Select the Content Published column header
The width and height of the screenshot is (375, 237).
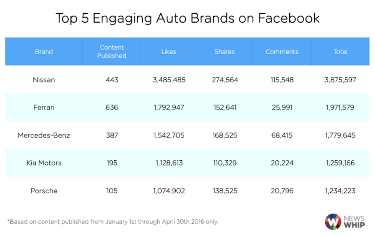[x=112, y=52]
